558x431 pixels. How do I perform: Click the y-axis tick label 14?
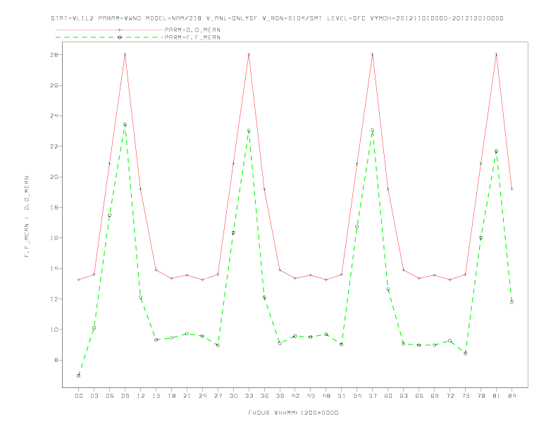(x=54, y=268)
